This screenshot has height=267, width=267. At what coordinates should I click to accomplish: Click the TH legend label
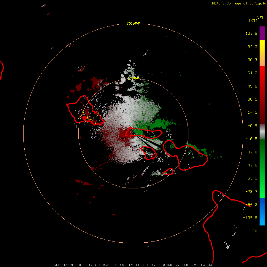(255, 231)
